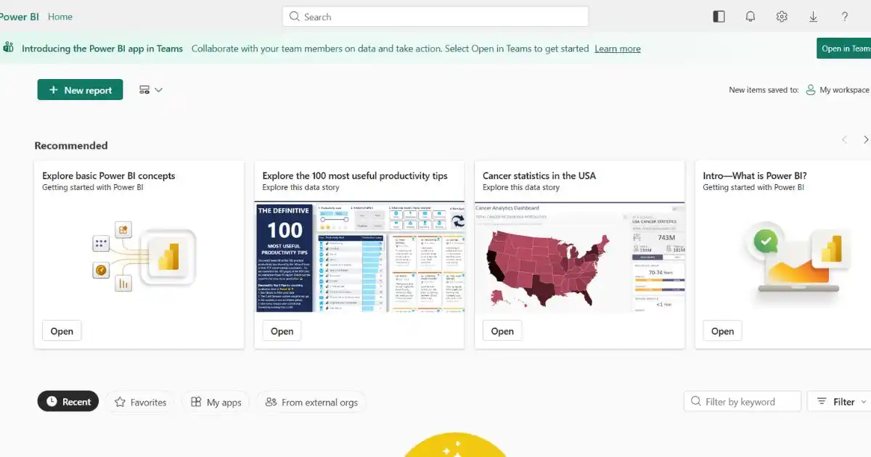This screenshot has height=457, width=871.
Task: Click the My workspace person icon
Action: click(811, 90)
